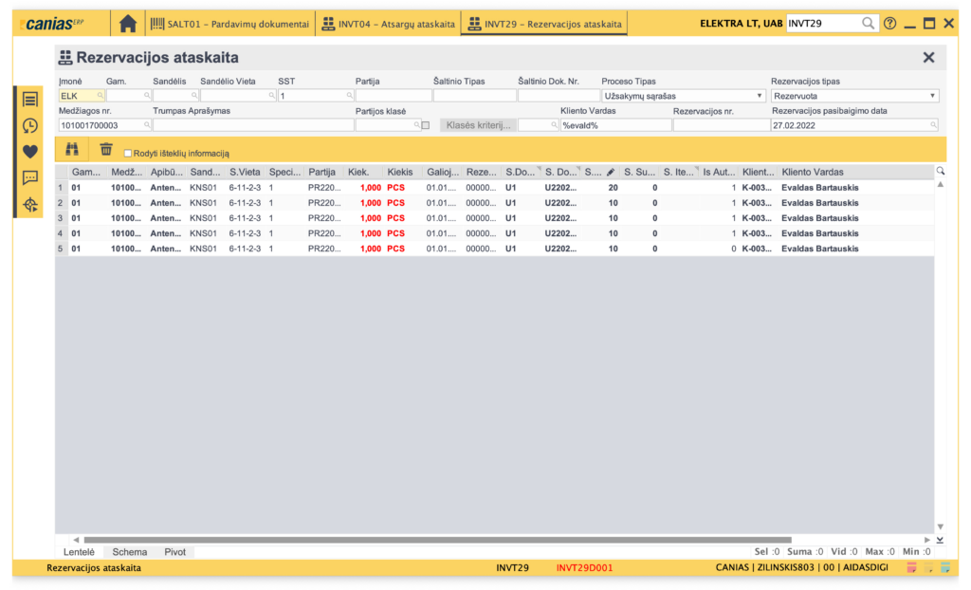Open the Rezervacijos pasibaigimo data picker
Viewport: 971px width, 590px height.
(x=933, y=125)
